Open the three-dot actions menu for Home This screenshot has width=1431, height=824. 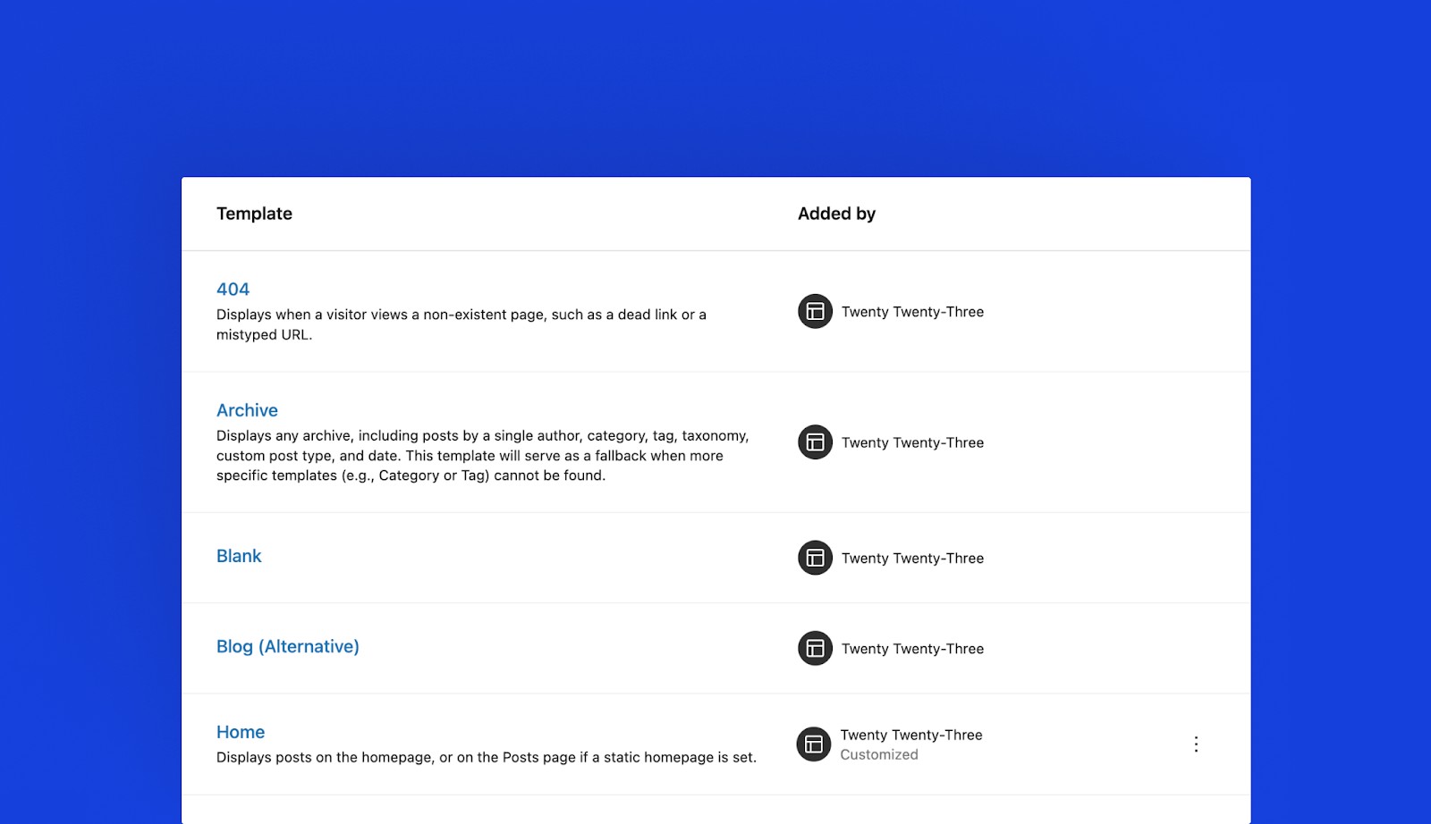(1196, 744)
